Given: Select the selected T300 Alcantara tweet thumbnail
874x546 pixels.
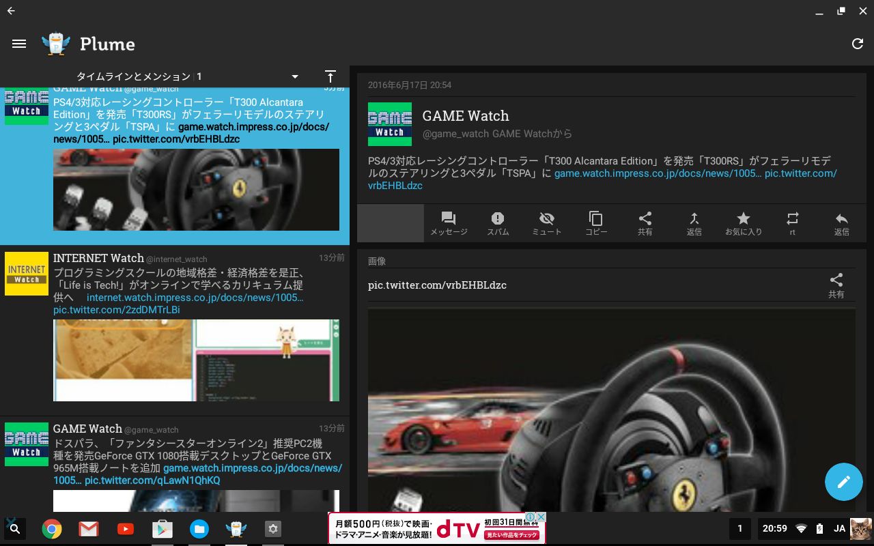Looking at the screenshot, I should (x=196, y=190).
